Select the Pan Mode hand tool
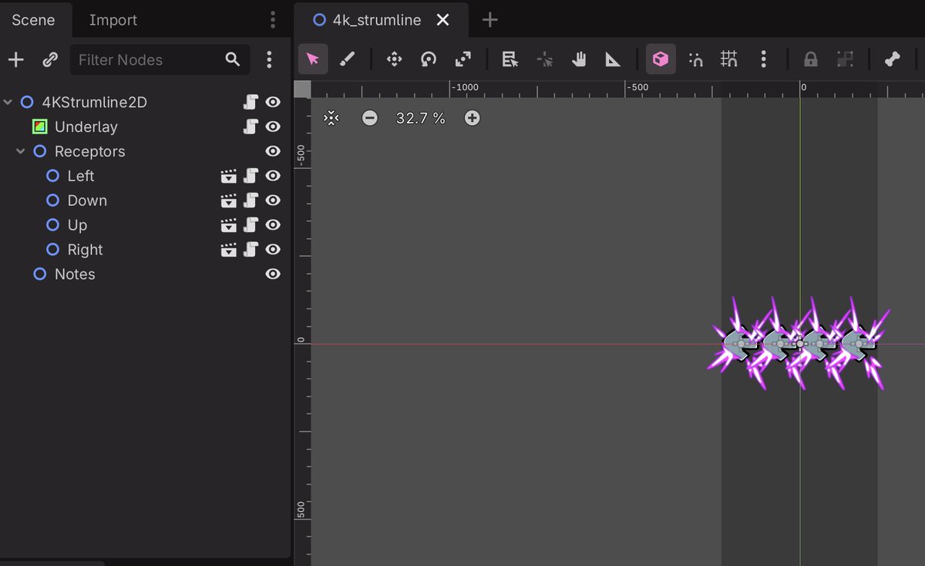 click(579, 59)
